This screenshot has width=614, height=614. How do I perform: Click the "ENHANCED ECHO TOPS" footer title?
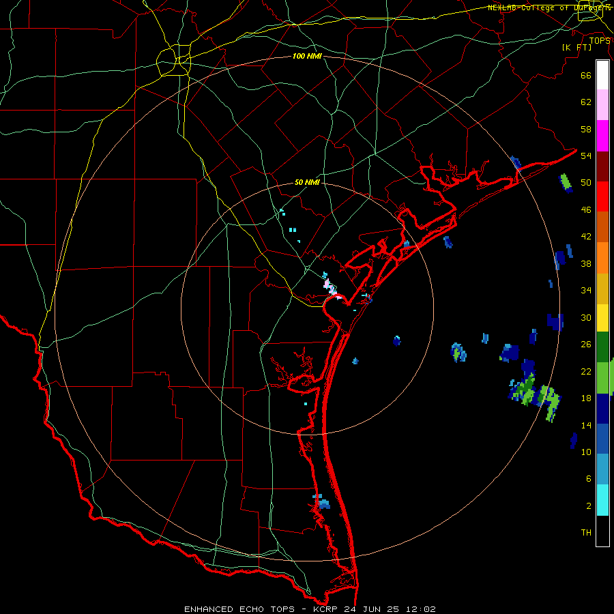(239, 609)
